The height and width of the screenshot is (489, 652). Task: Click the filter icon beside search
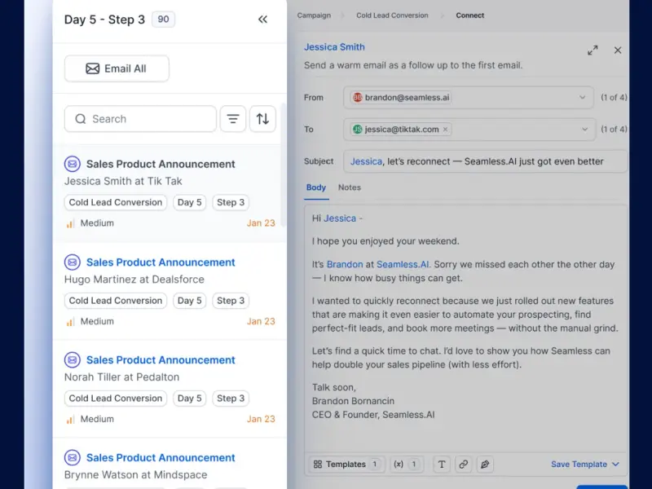[233, 119]
